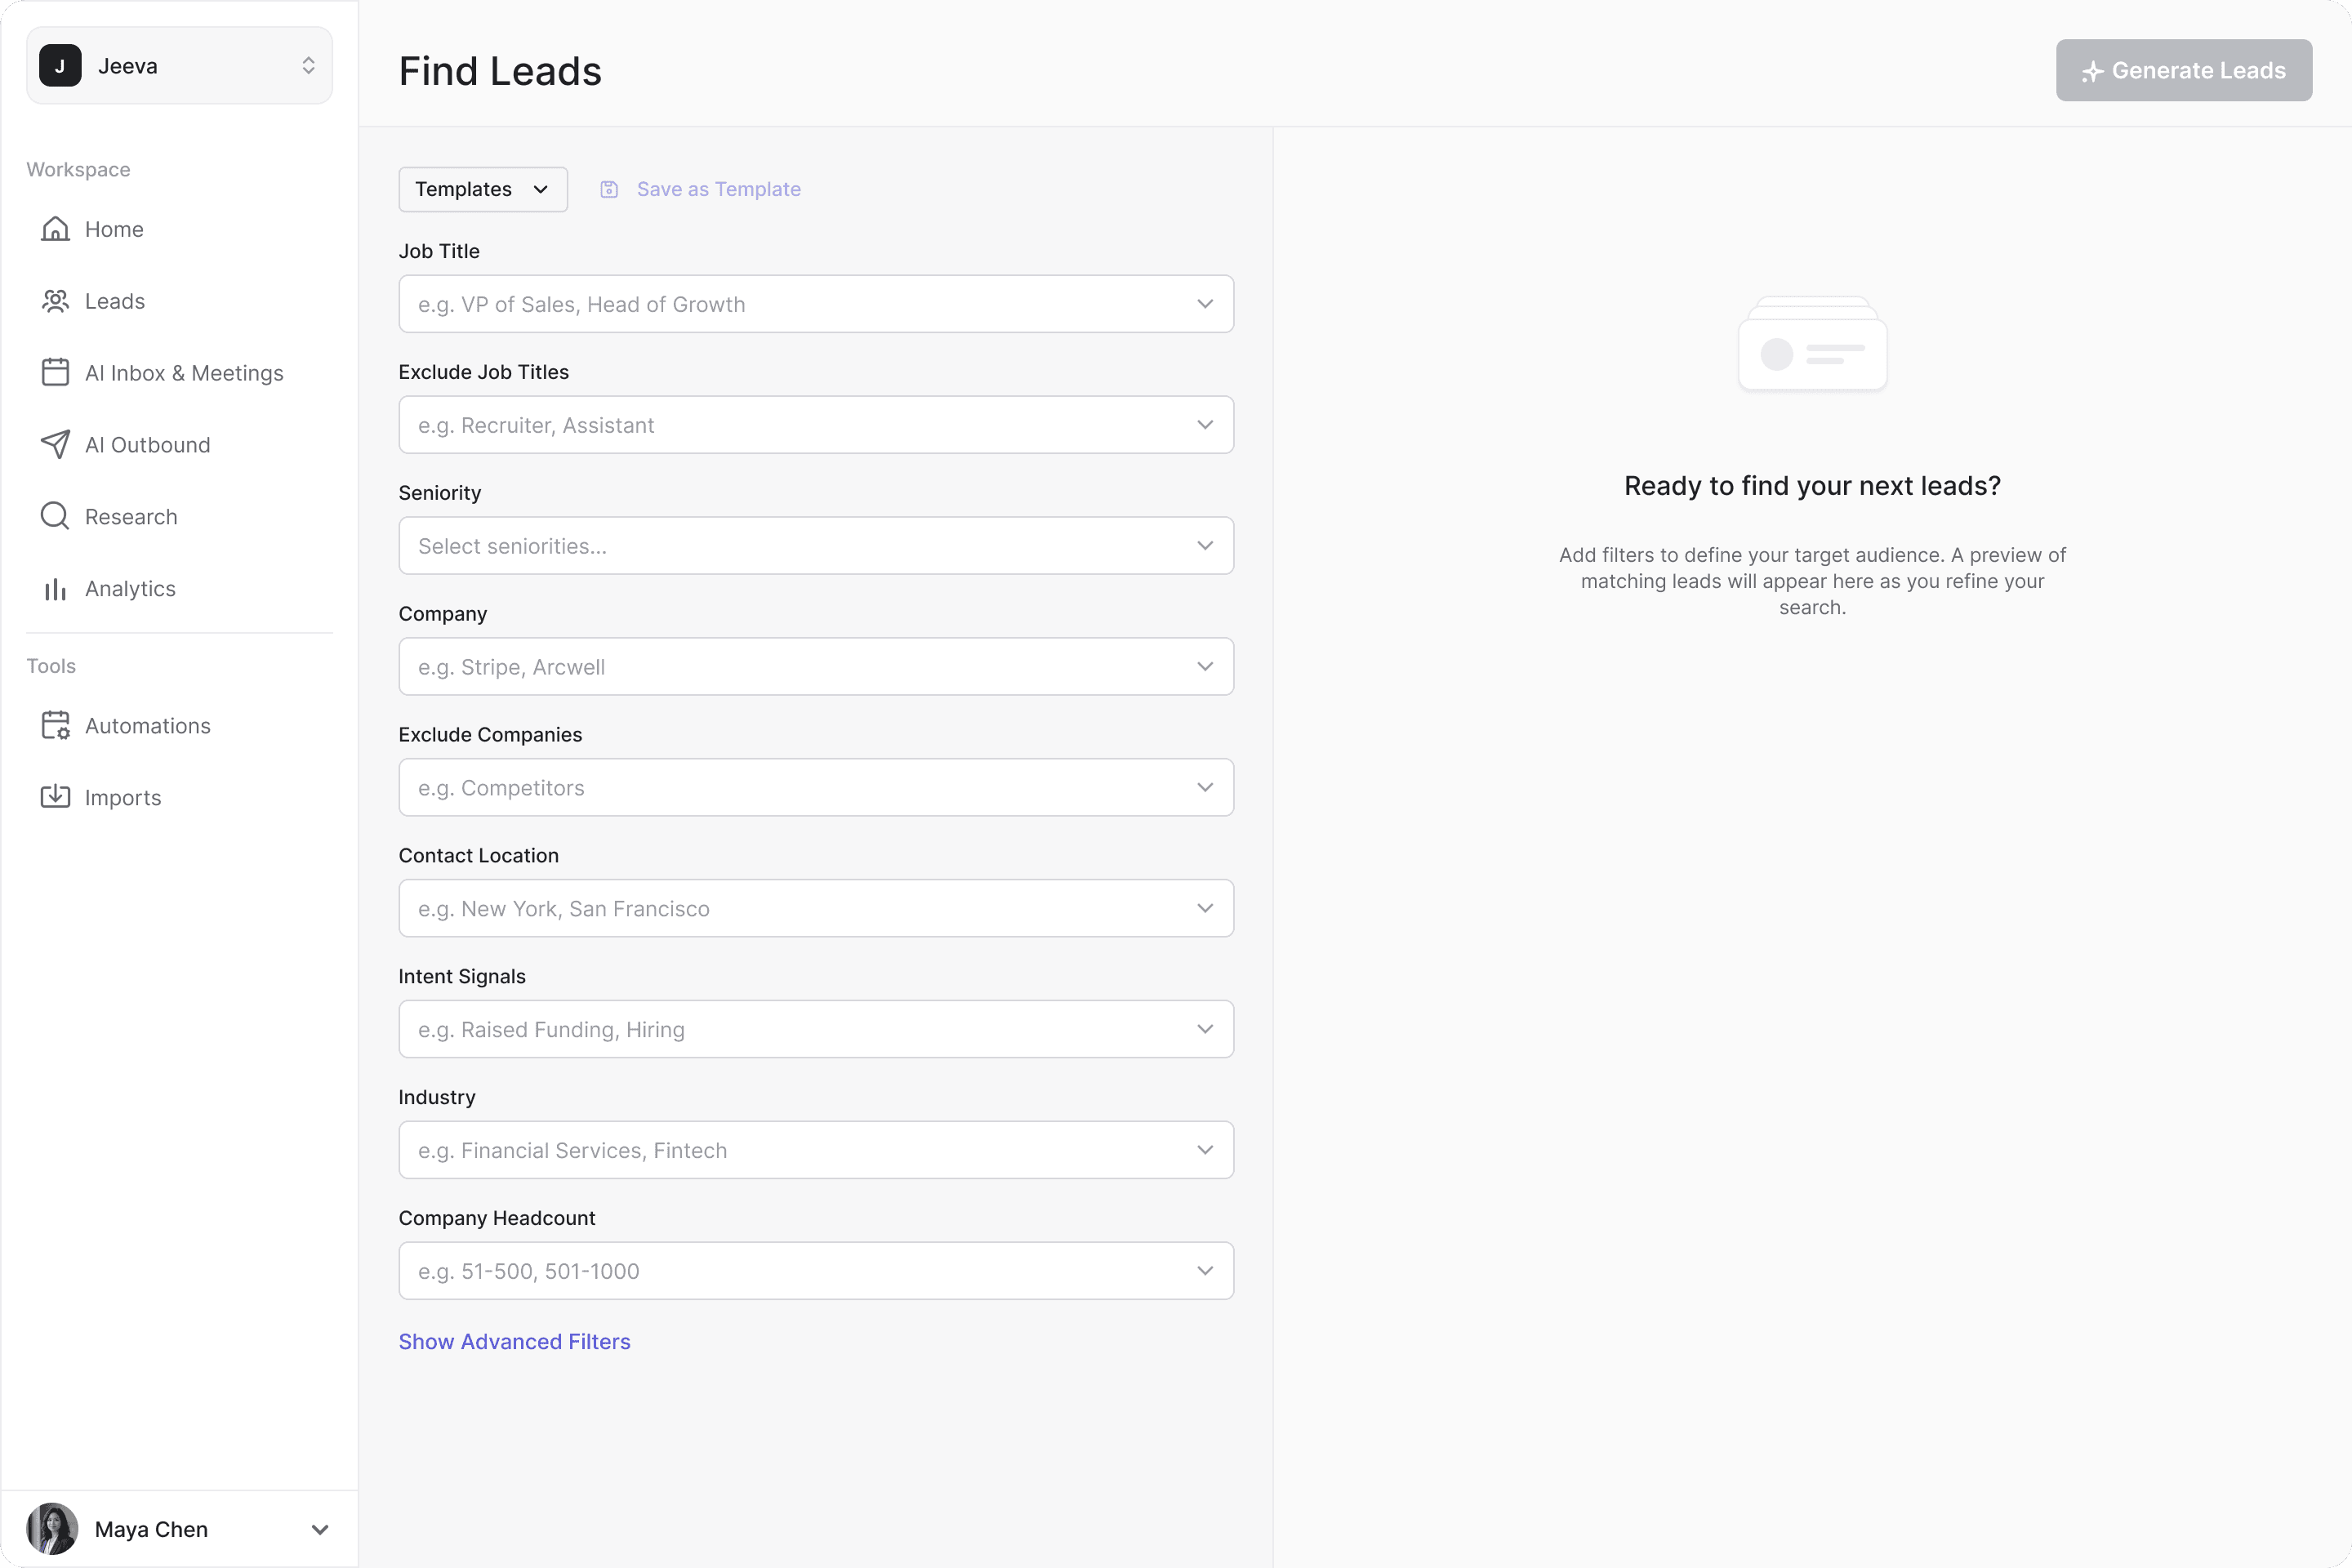Click Maya Chen's avatar photo

coord(52,1529)
